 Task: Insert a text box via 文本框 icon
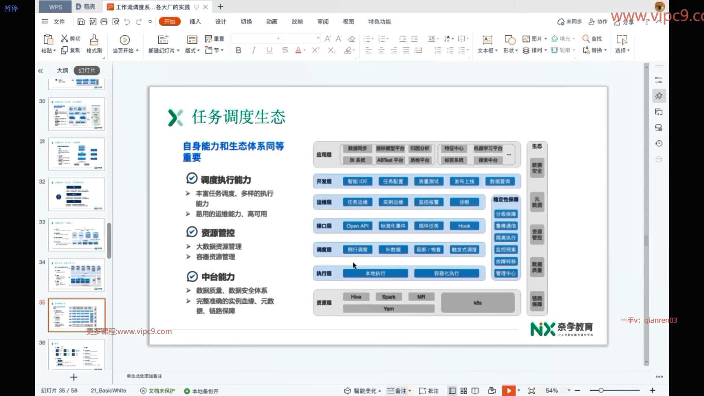coord(487,40)
